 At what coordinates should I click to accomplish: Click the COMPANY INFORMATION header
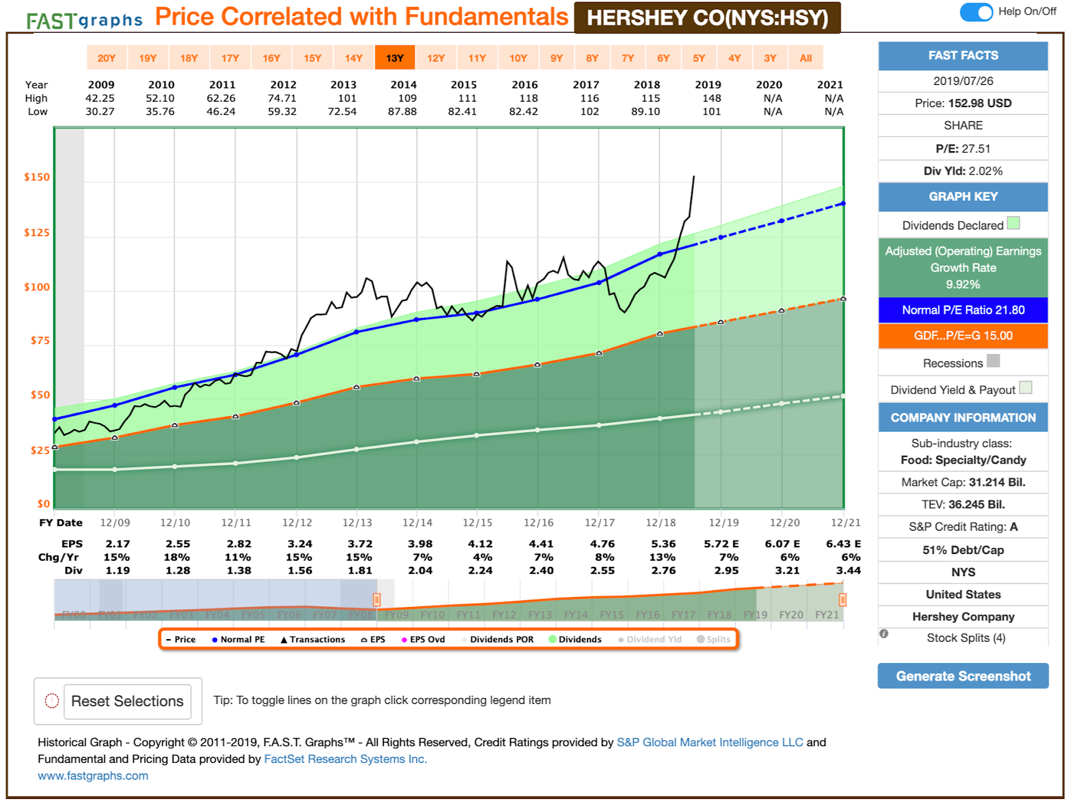tap(963, 418)
